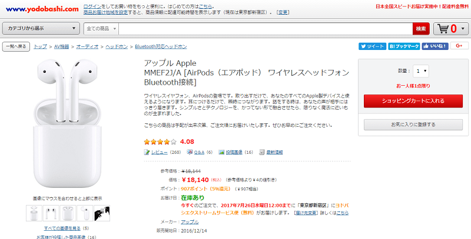Click お気に入りに登録する button

[x=413, y=124]
